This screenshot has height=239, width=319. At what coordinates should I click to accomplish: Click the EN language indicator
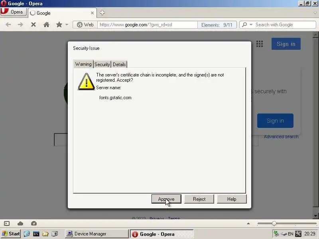point(291,234)
